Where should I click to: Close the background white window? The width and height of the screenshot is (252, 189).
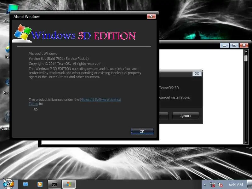(244, 45)
